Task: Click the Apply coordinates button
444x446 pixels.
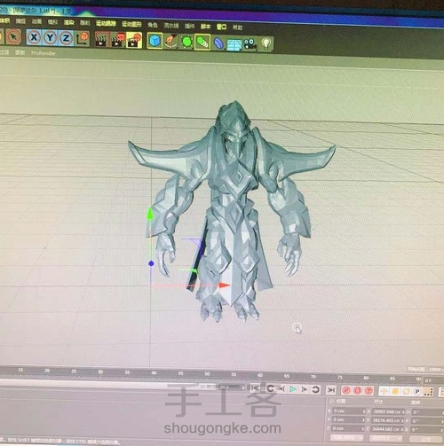Action: [426, 439]
